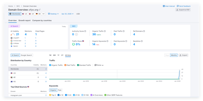Toggle the Other SERP Features checkbox
Screen dimensions: 203x101
point(105,95)
